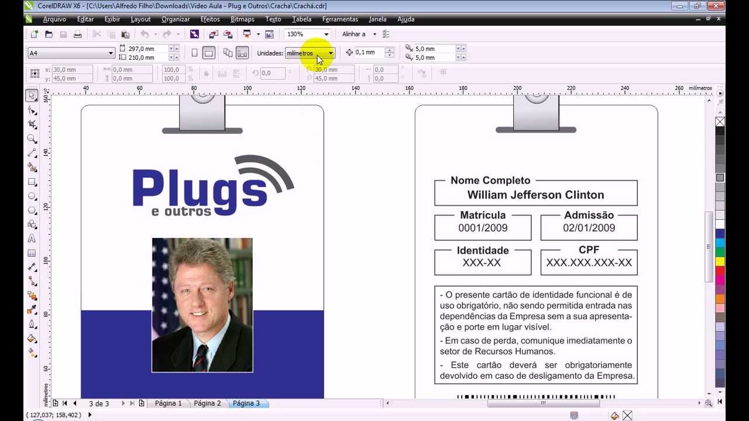Open the Welcome screen icon

coord(269,34)
